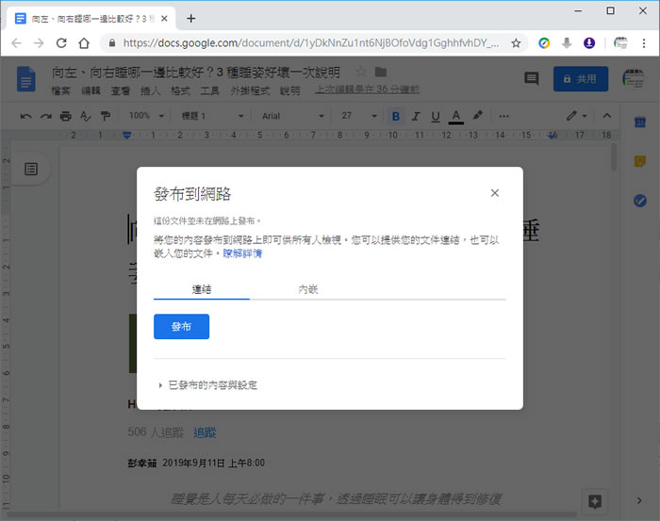Open Google Tasks side panel icon
Viewport: 660px width, 521px height.
coord(640,201)
